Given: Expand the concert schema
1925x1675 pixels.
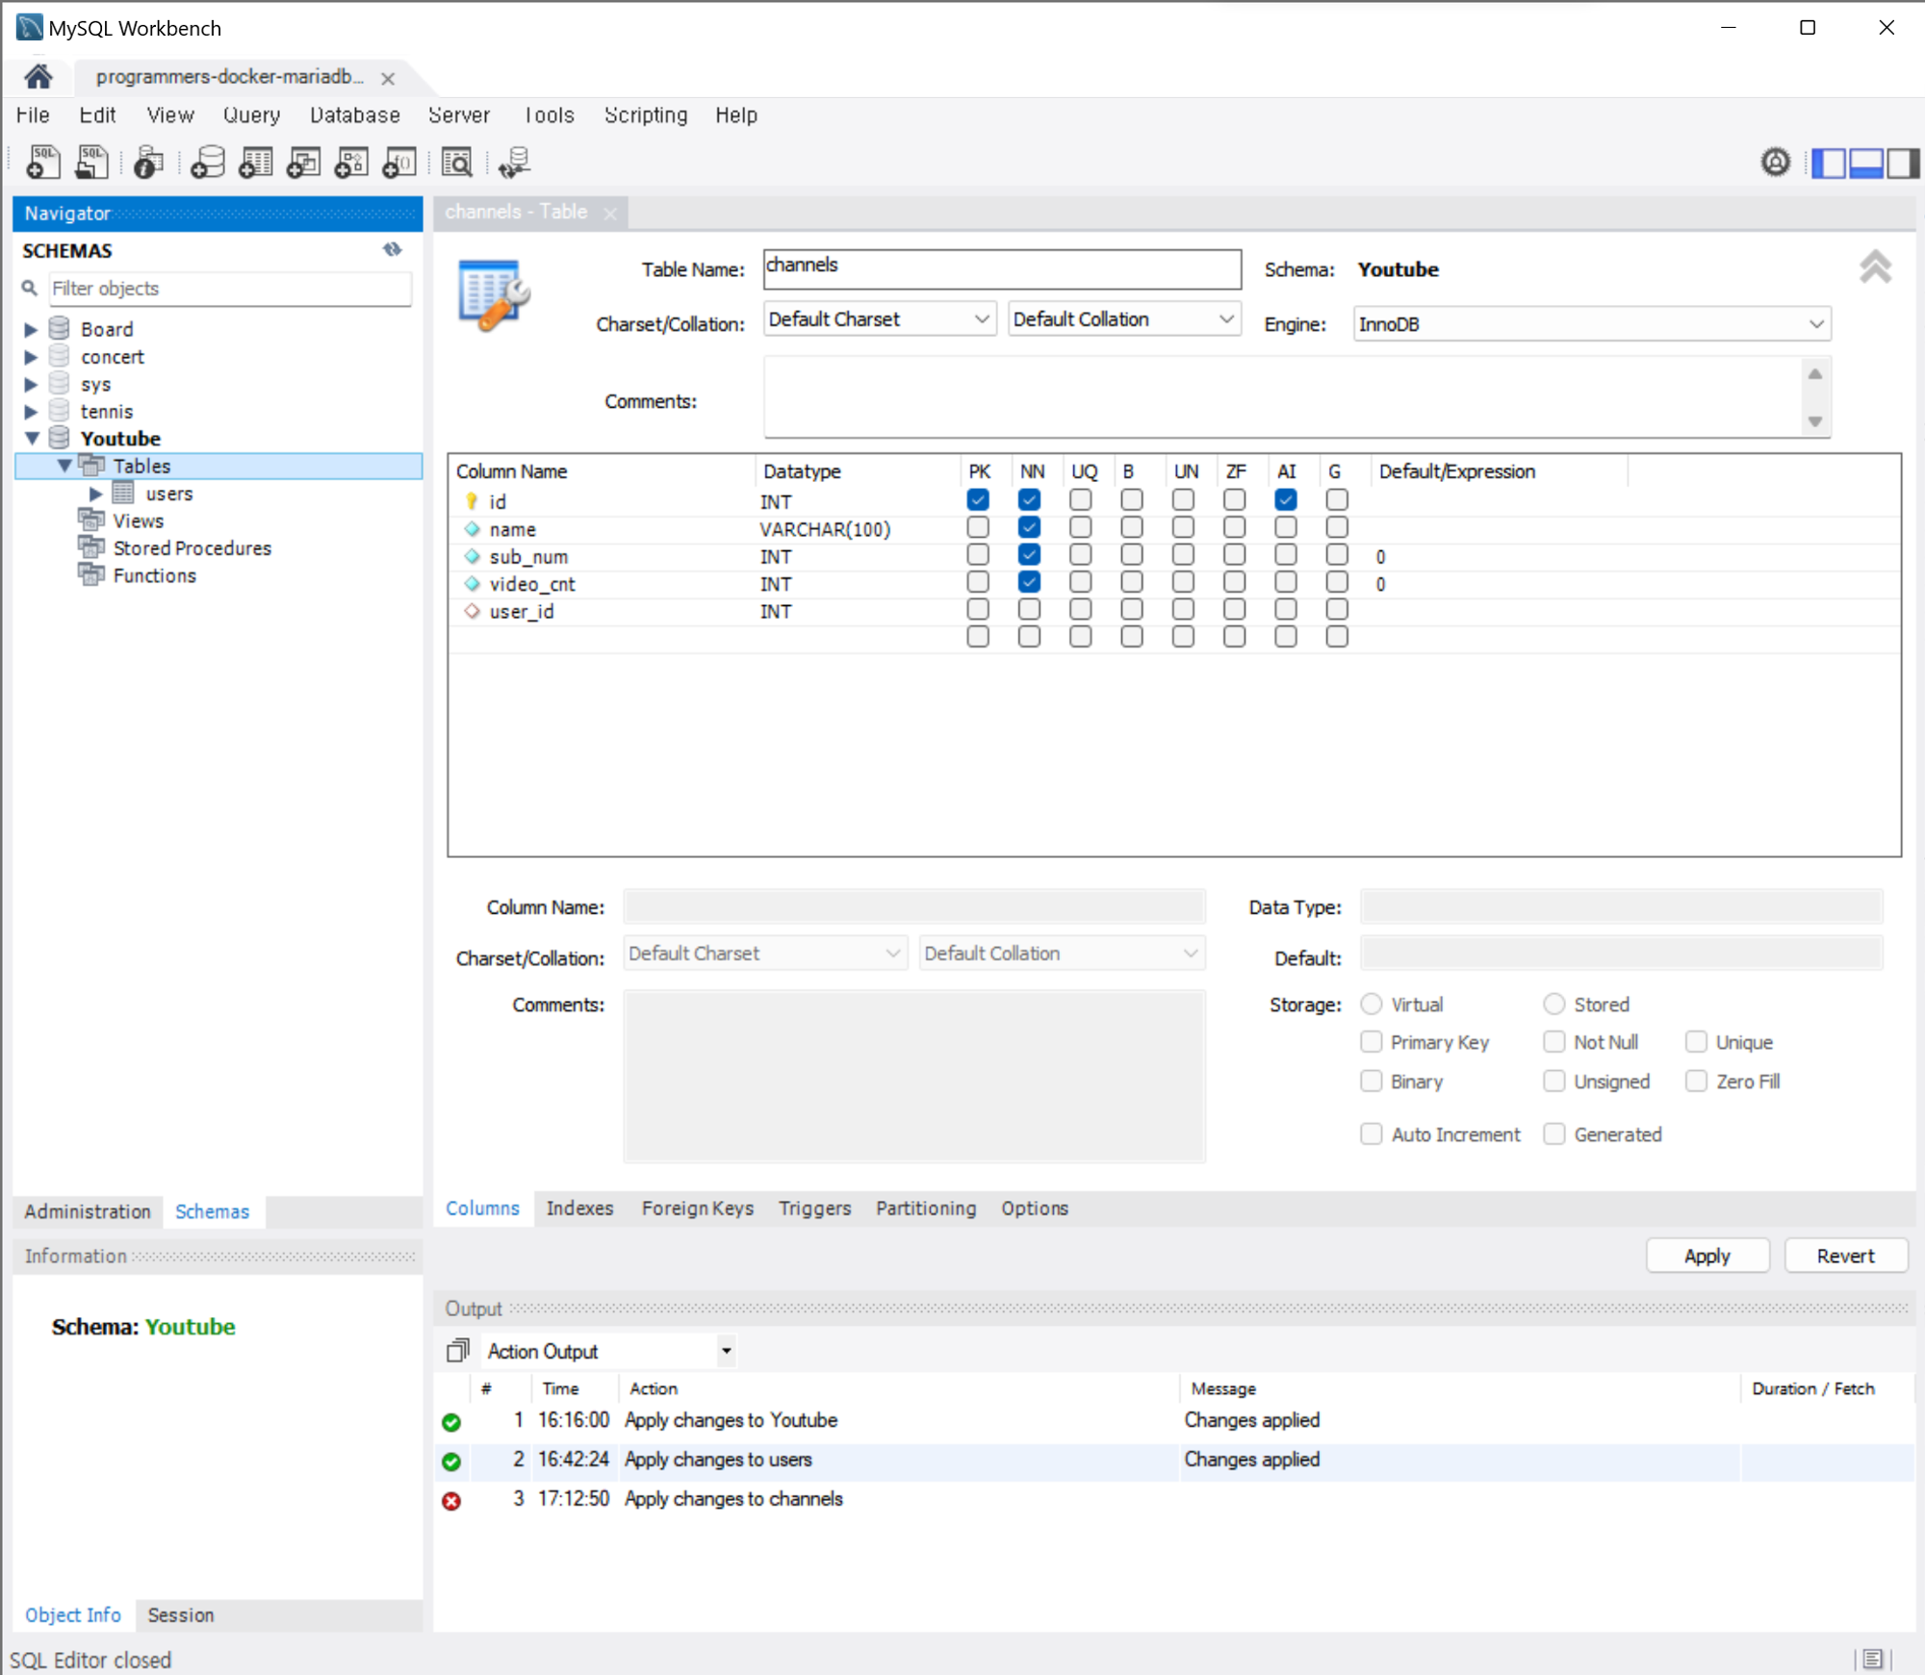Looking at the screenshot, I should click(31, 357).
